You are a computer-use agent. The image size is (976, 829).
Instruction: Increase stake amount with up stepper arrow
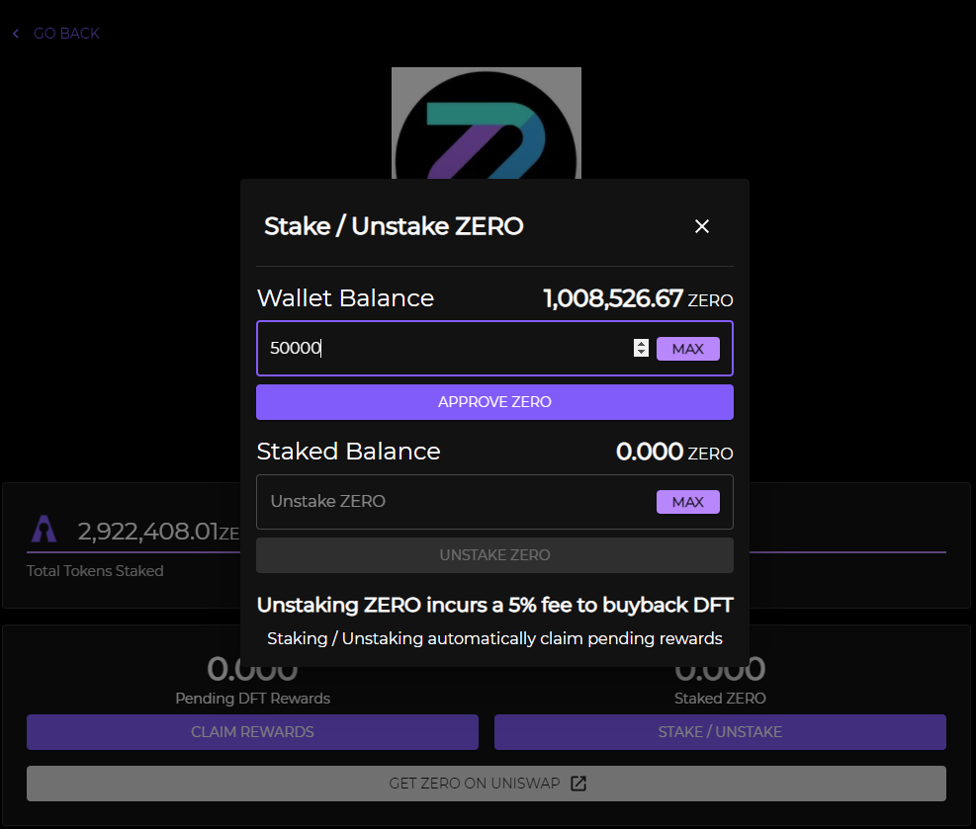click(641, 344)
